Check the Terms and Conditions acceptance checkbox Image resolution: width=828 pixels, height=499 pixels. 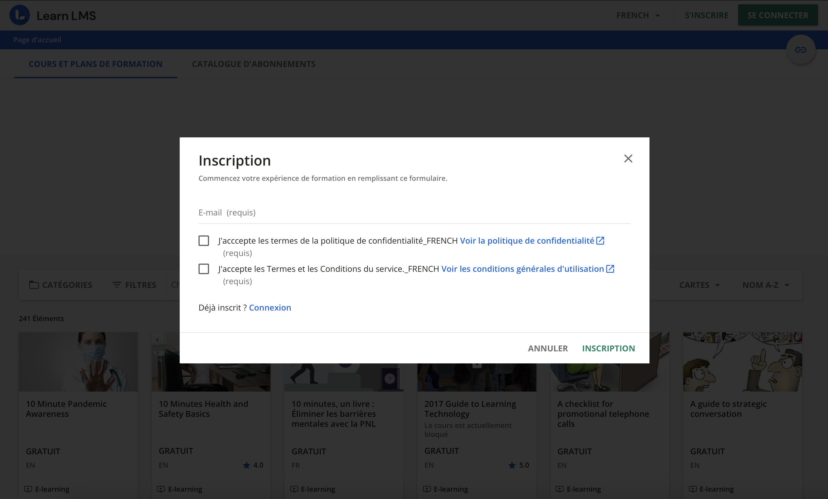(x=204, y=269)
